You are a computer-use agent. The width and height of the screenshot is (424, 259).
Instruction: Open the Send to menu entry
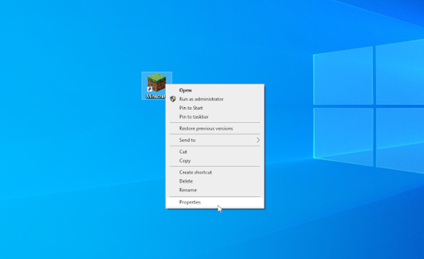pyautogui.click(x=188, y=140)
